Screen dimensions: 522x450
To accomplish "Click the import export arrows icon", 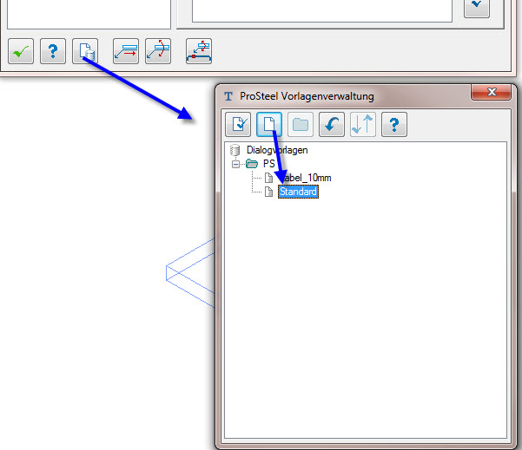I will 363,125.
